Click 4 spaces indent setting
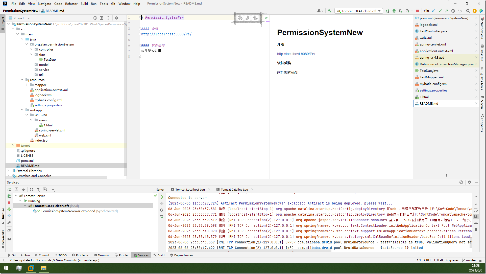The width and height of the screenshot is (486, 274). 452,260
